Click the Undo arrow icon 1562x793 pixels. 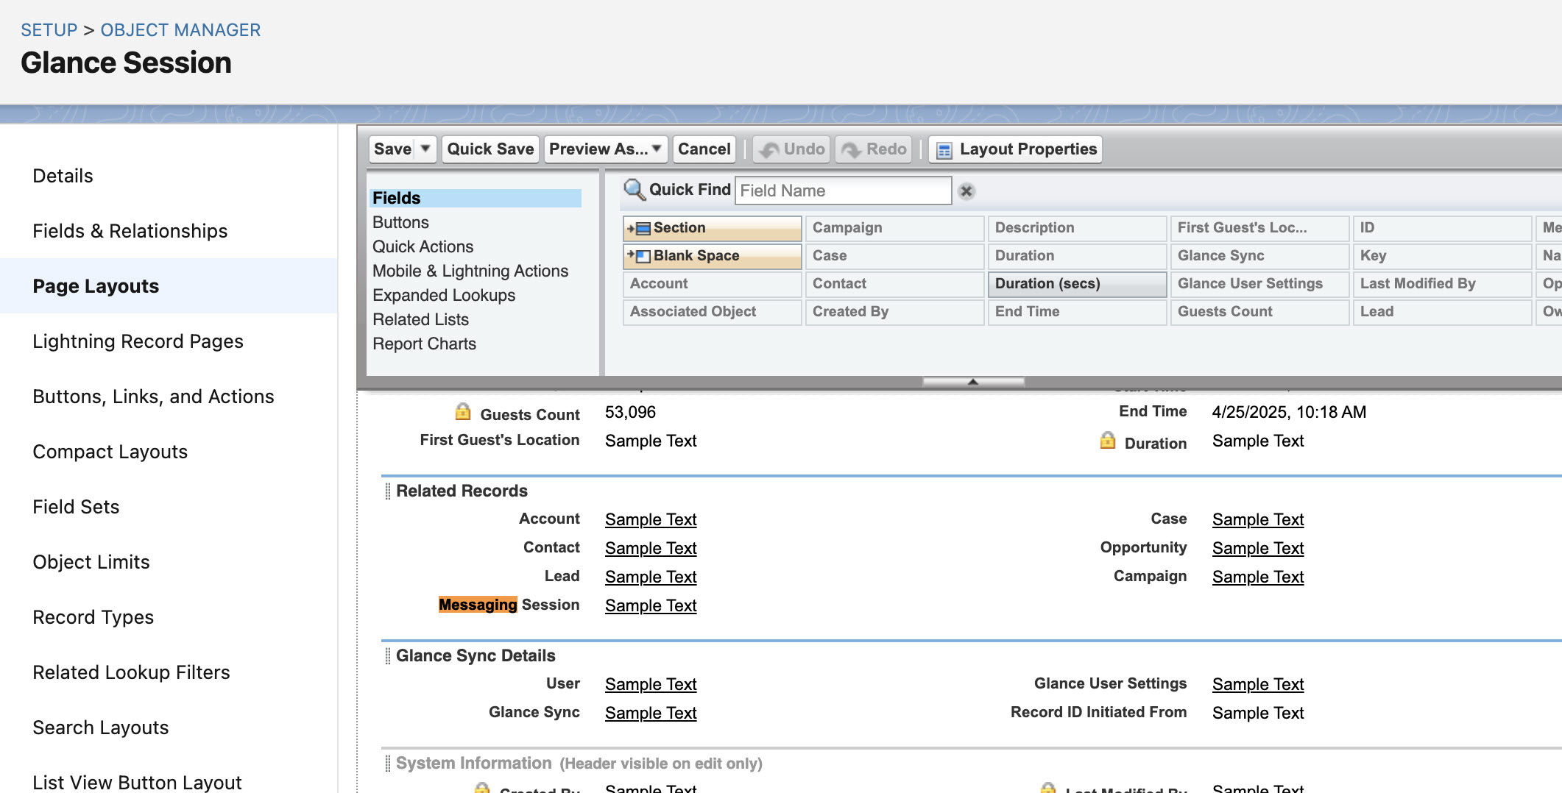point(769,150)
